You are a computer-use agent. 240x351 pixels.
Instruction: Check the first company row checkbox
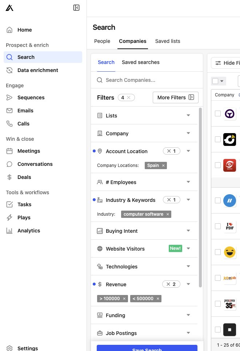[218, 113]
